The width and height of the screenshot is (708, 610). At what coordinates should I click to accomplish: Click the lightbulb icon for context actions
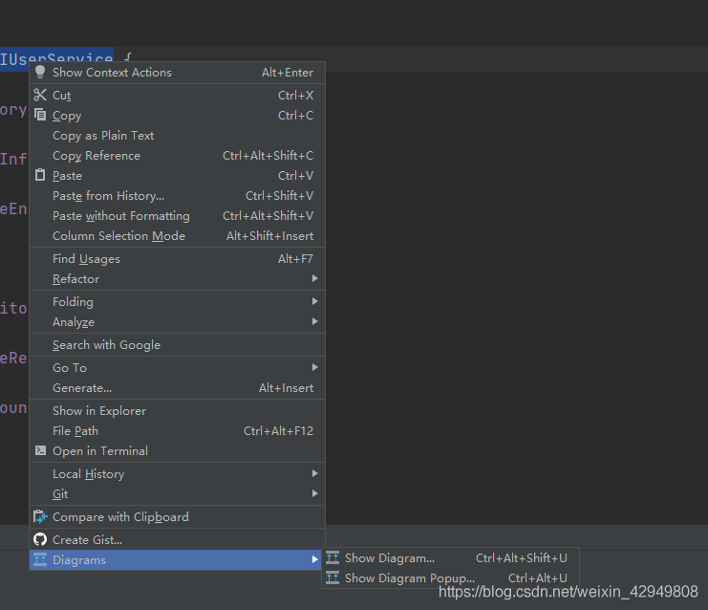tap(40, 72)
